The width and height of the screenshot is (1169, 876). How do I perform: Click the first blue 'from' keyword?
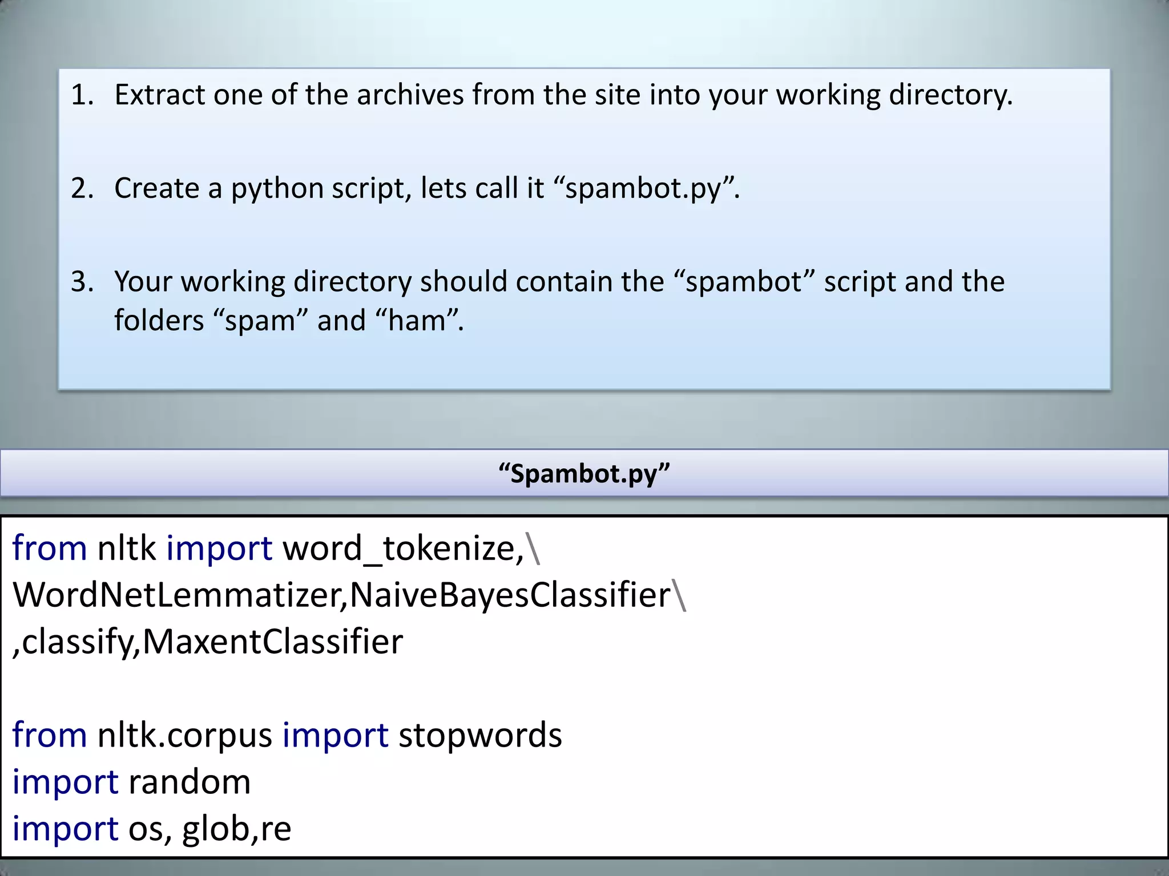click(50, 549)
